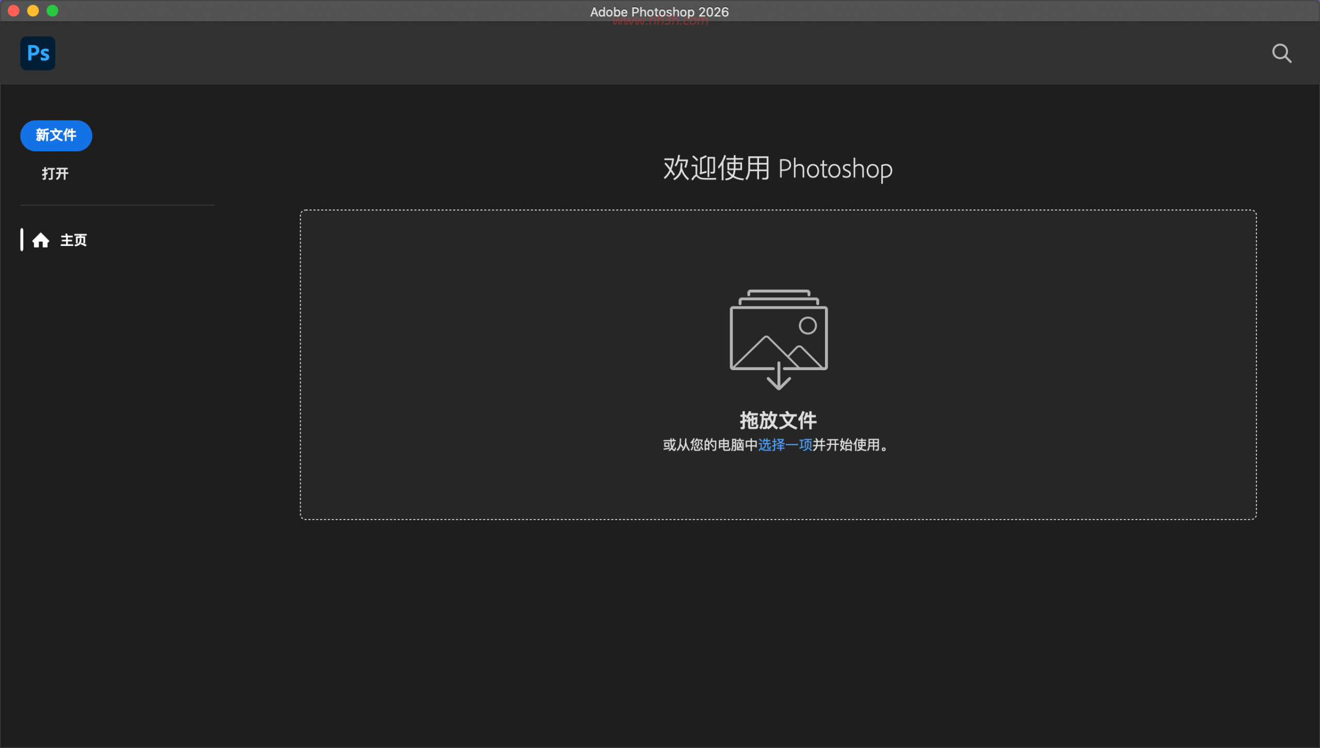Click the 欢迎使用 Photoshop heading
1320x748 pixels.
778,169
